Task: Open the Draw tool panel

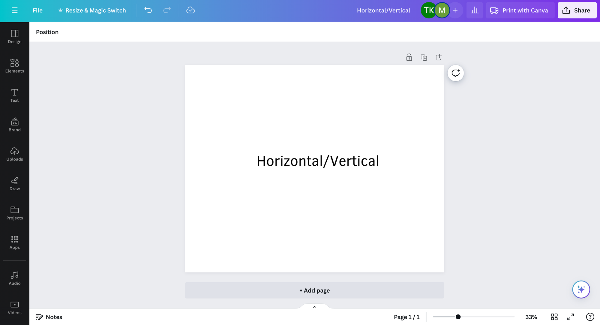Action: [14, 183]
